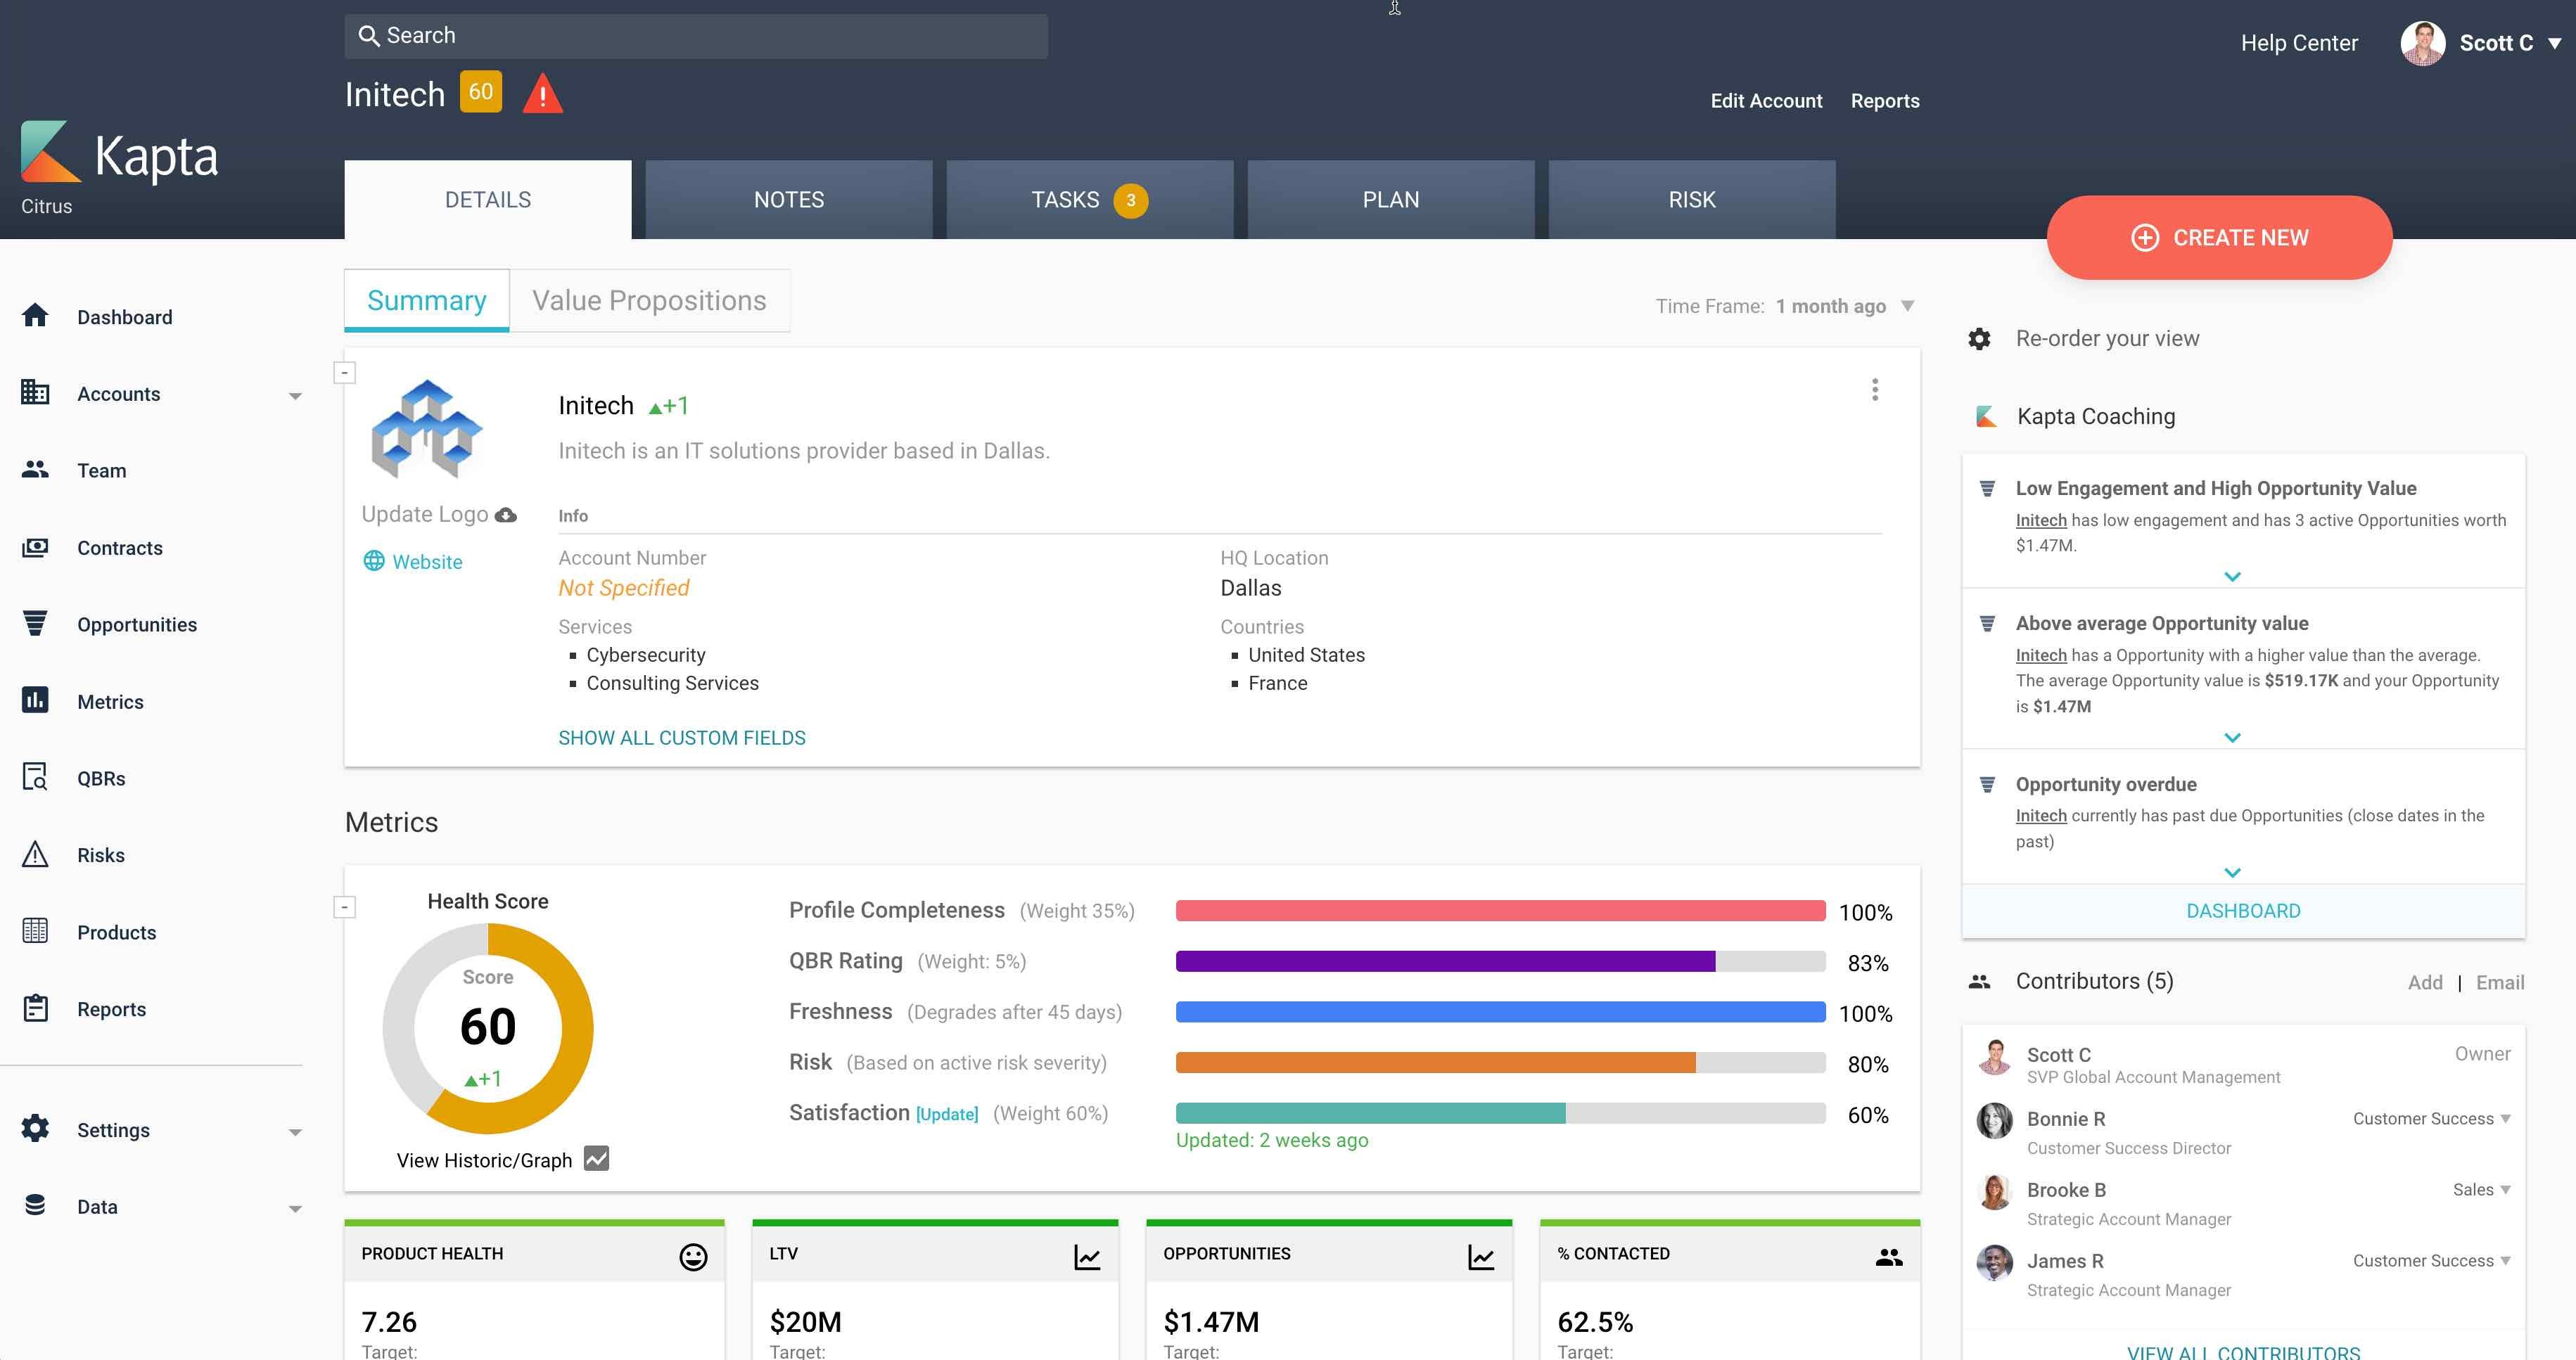
Task: Open the Value Propositions tab
Action: [649, 300]
